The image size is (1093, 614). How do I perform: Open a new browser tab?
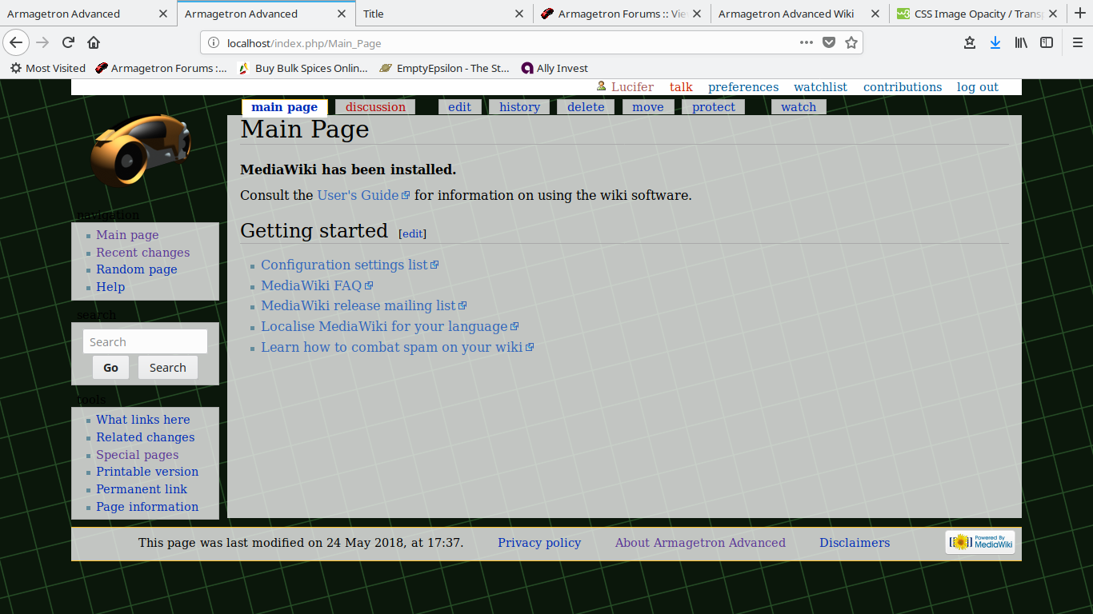point(1079,13)
